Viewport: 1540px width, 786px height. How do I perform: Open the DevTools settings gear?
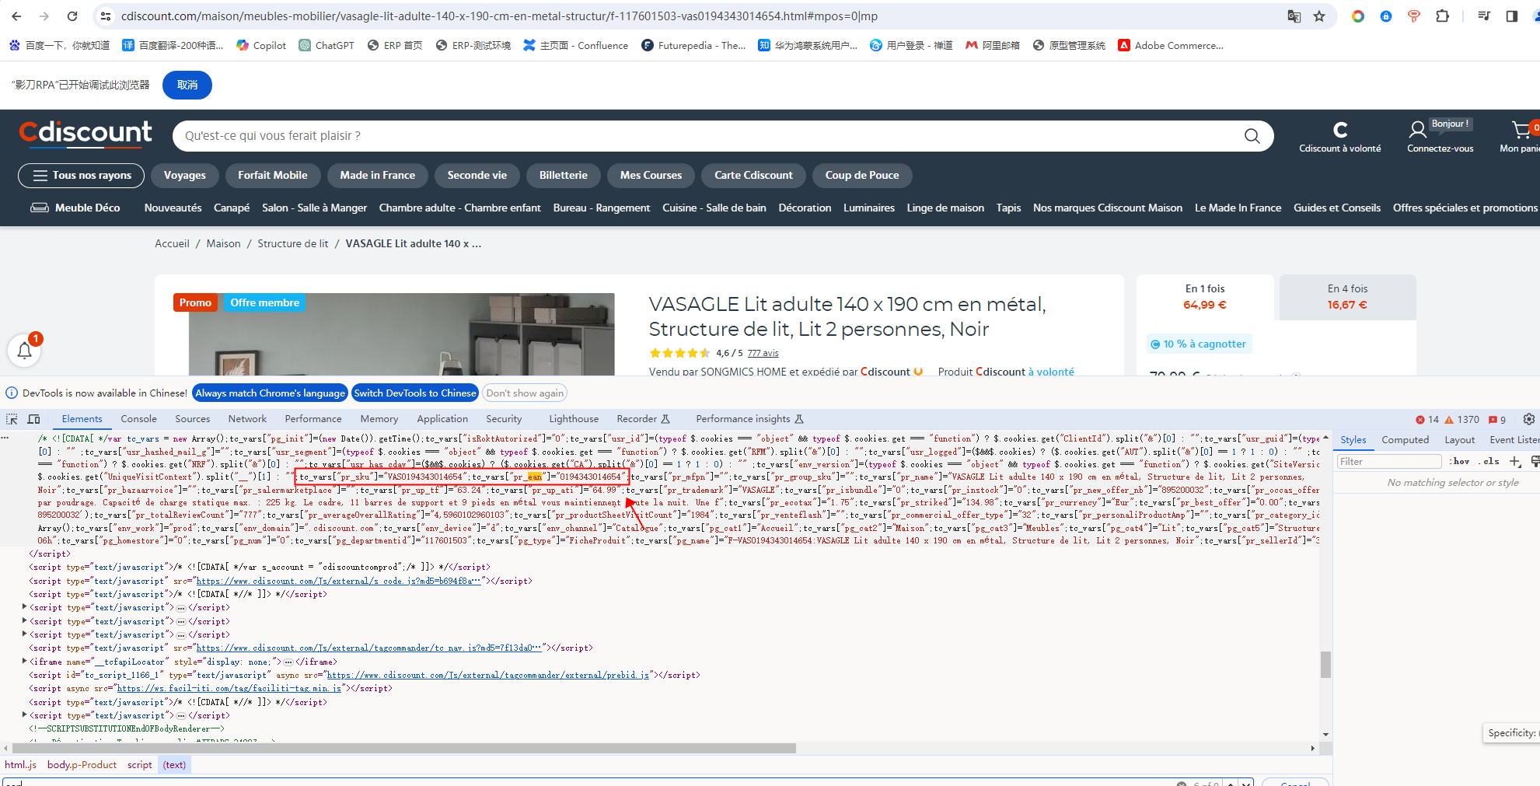1528,419
